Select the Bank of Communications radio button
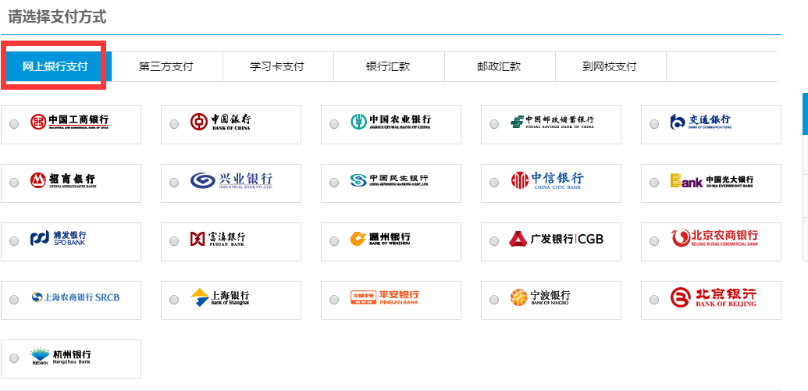 (654, 124)
